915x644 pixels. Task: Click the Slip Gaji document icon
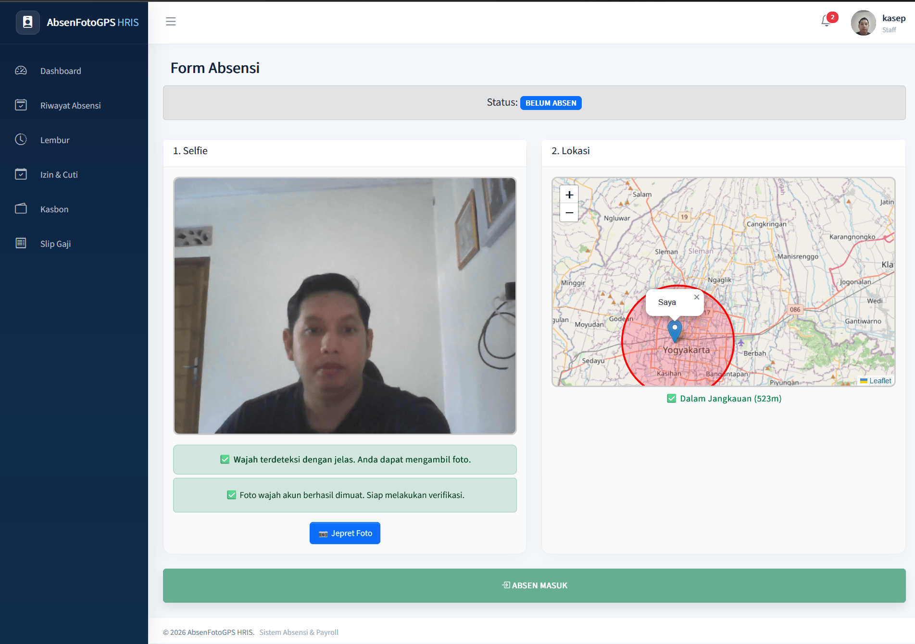(x=21, y=243)
